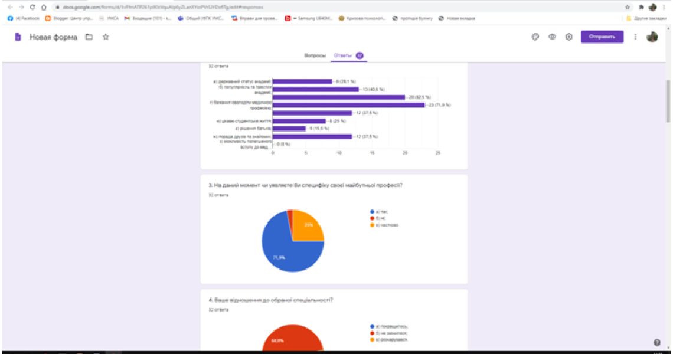Click the legend entry а) покращилось
673x354 pixels.
(x=389, y=326)
